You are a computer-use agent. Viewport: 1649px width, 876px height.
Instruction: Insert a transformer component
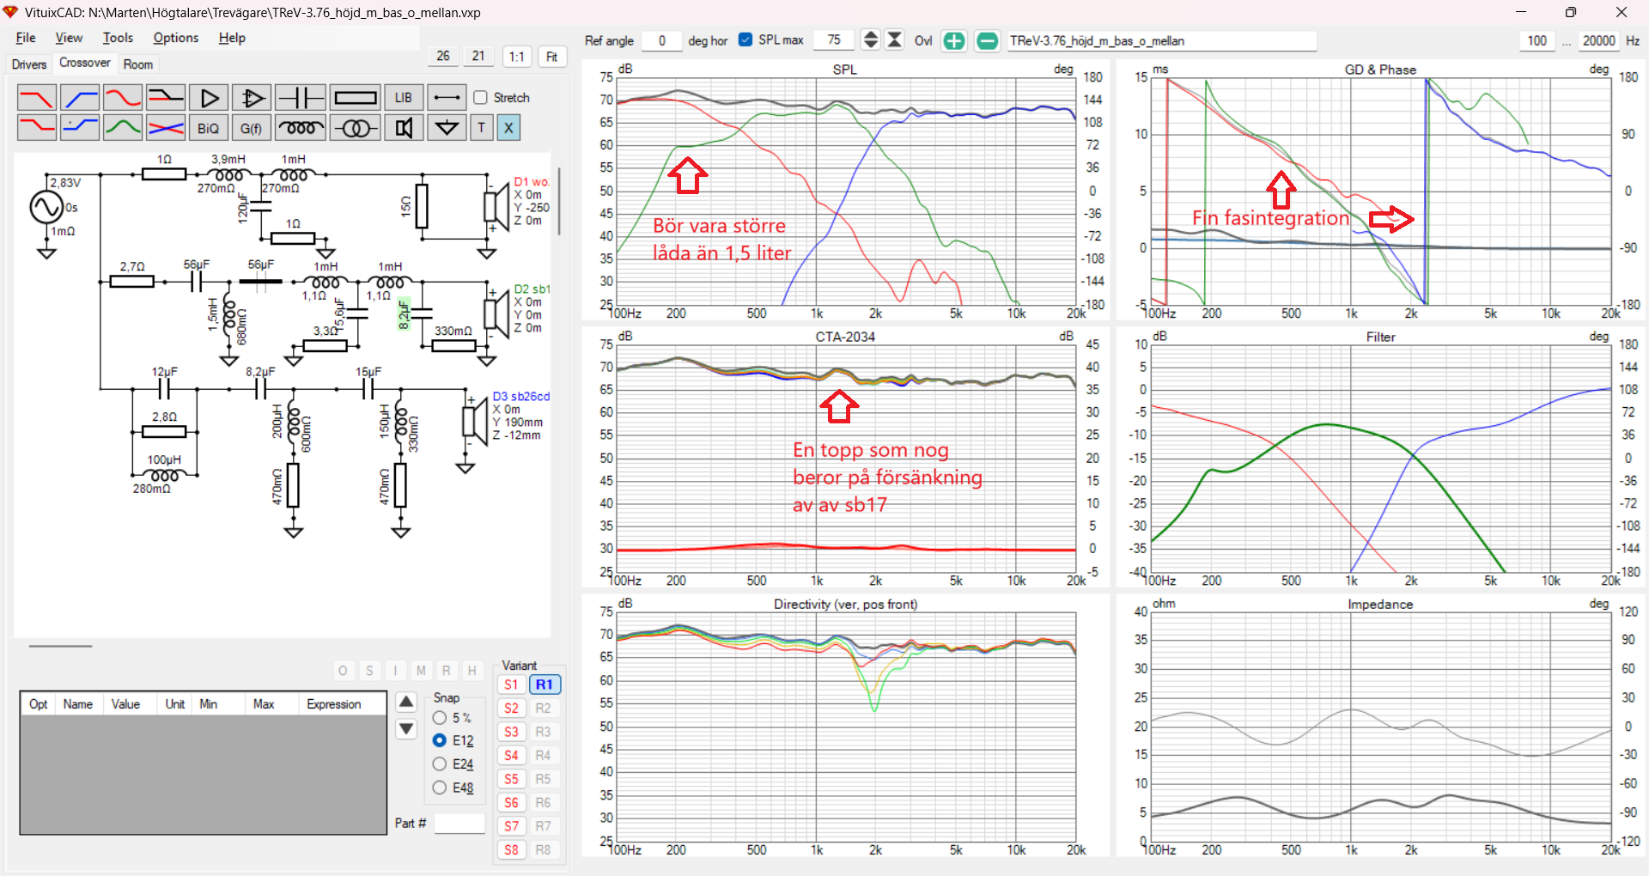pos(356,128)
